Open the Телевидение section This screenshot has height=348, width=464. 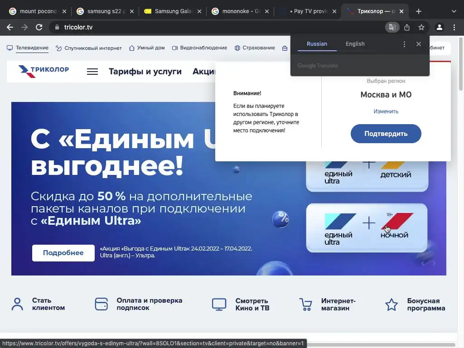tap(28, 48)
